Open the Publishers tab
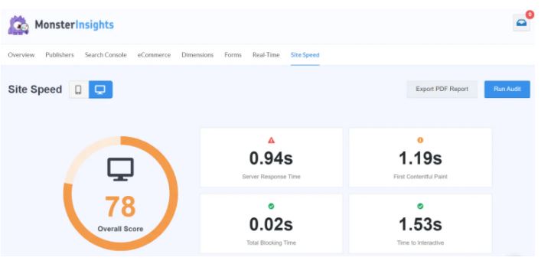The image size is (551, 277). (60, 55)
